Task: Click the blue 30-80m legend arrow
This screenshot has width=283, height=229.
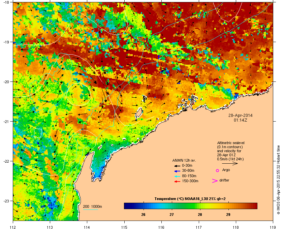Action: [177, 171]
